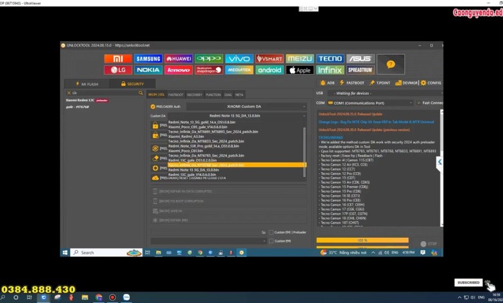Pick the MediaTek brand icon
The width and height of the screenshot is (503, 303).
pos(239,70)
